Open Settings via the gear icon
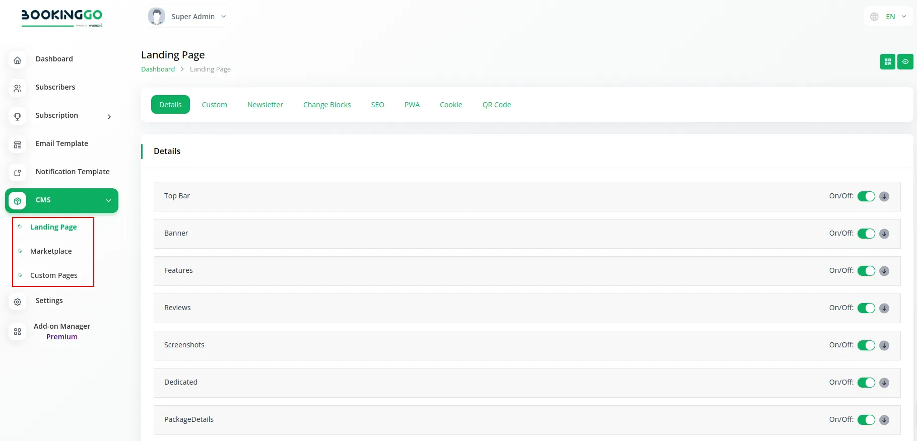 [x=18, y=302]
